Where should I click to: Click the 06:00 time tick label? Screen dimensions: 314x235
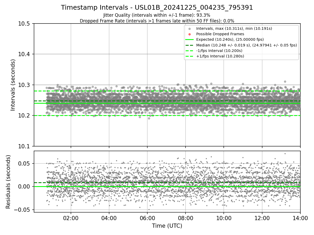(x=147, y=218)
